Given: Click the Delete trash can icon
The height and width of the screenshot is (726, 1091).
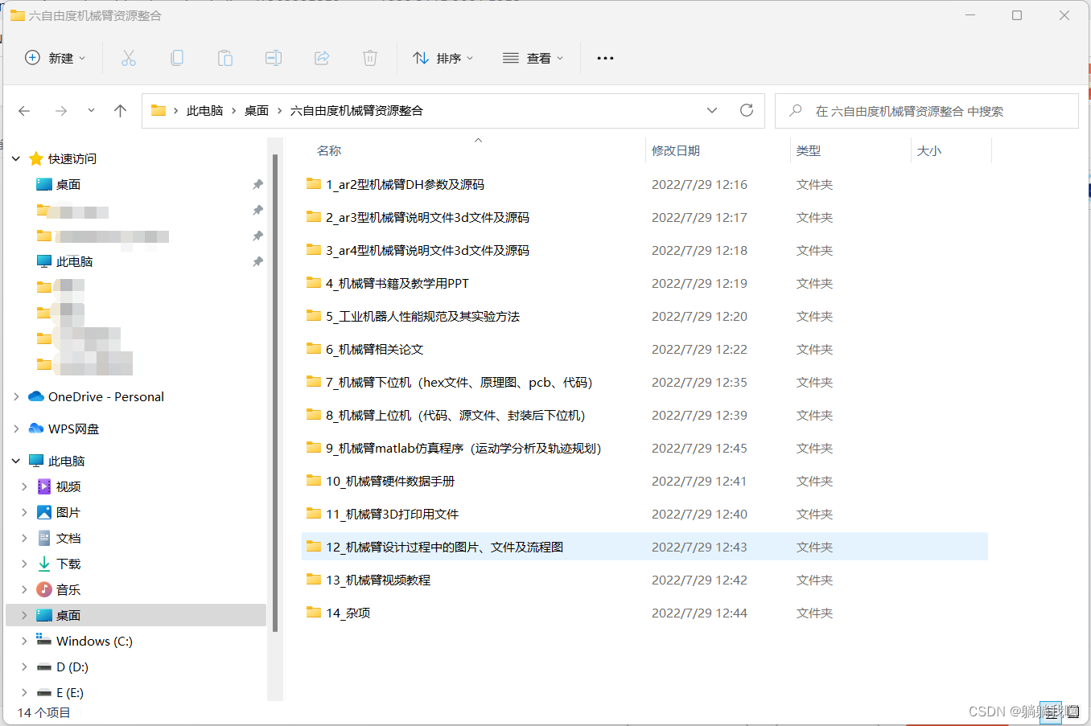Looking at the screenshot, I should 370,58.
